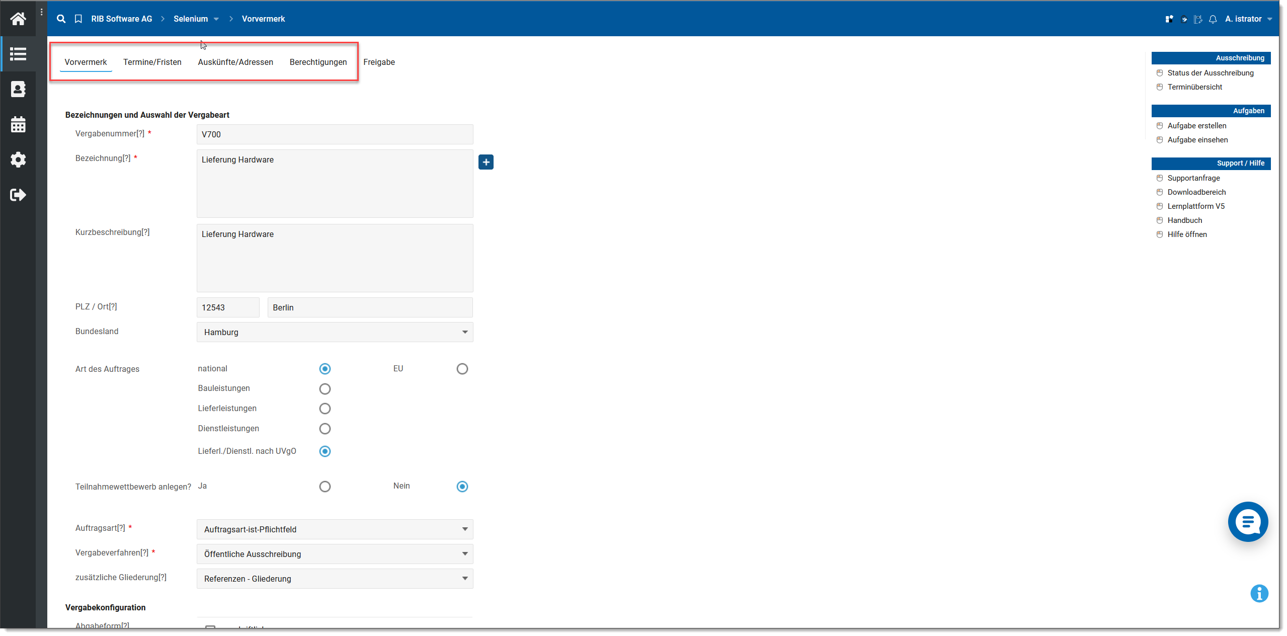The image size is (1287, 636).
Task: Click icon beside Status der Ausschreibung
Action: coord(1160,73)
